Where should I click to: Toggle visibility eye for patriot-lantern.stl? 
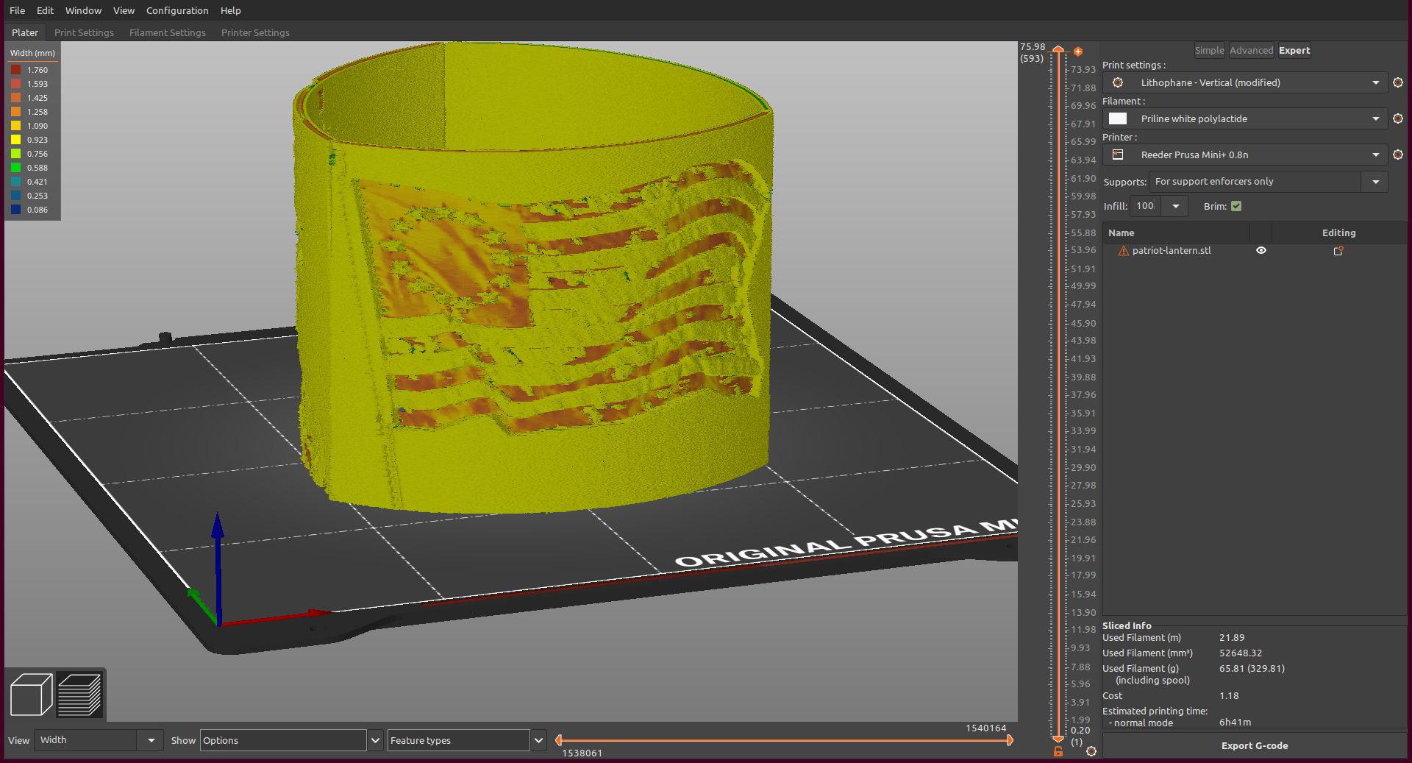pyautogui.click(x=1261, y=251)
